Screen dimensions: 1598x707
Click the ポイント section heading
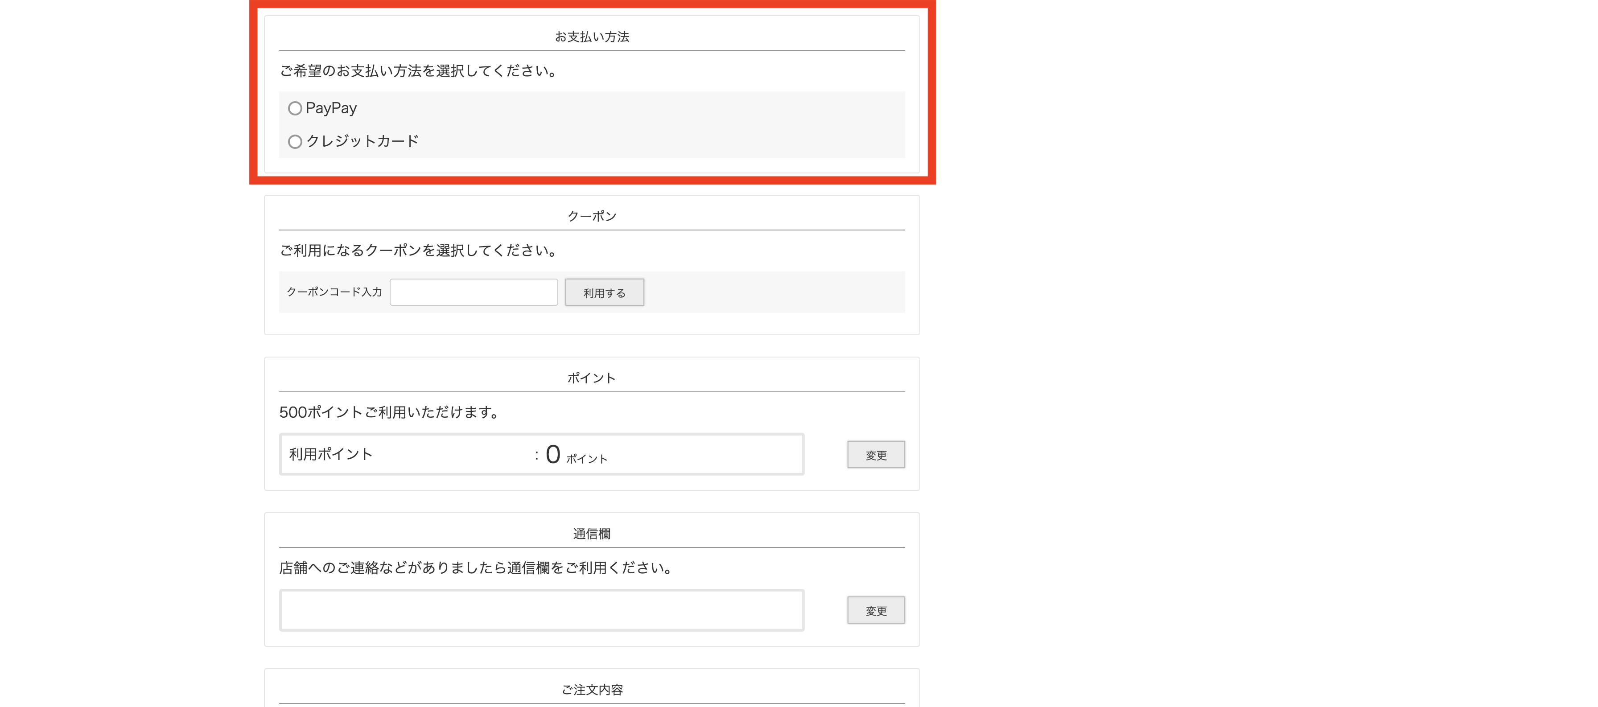592,378
